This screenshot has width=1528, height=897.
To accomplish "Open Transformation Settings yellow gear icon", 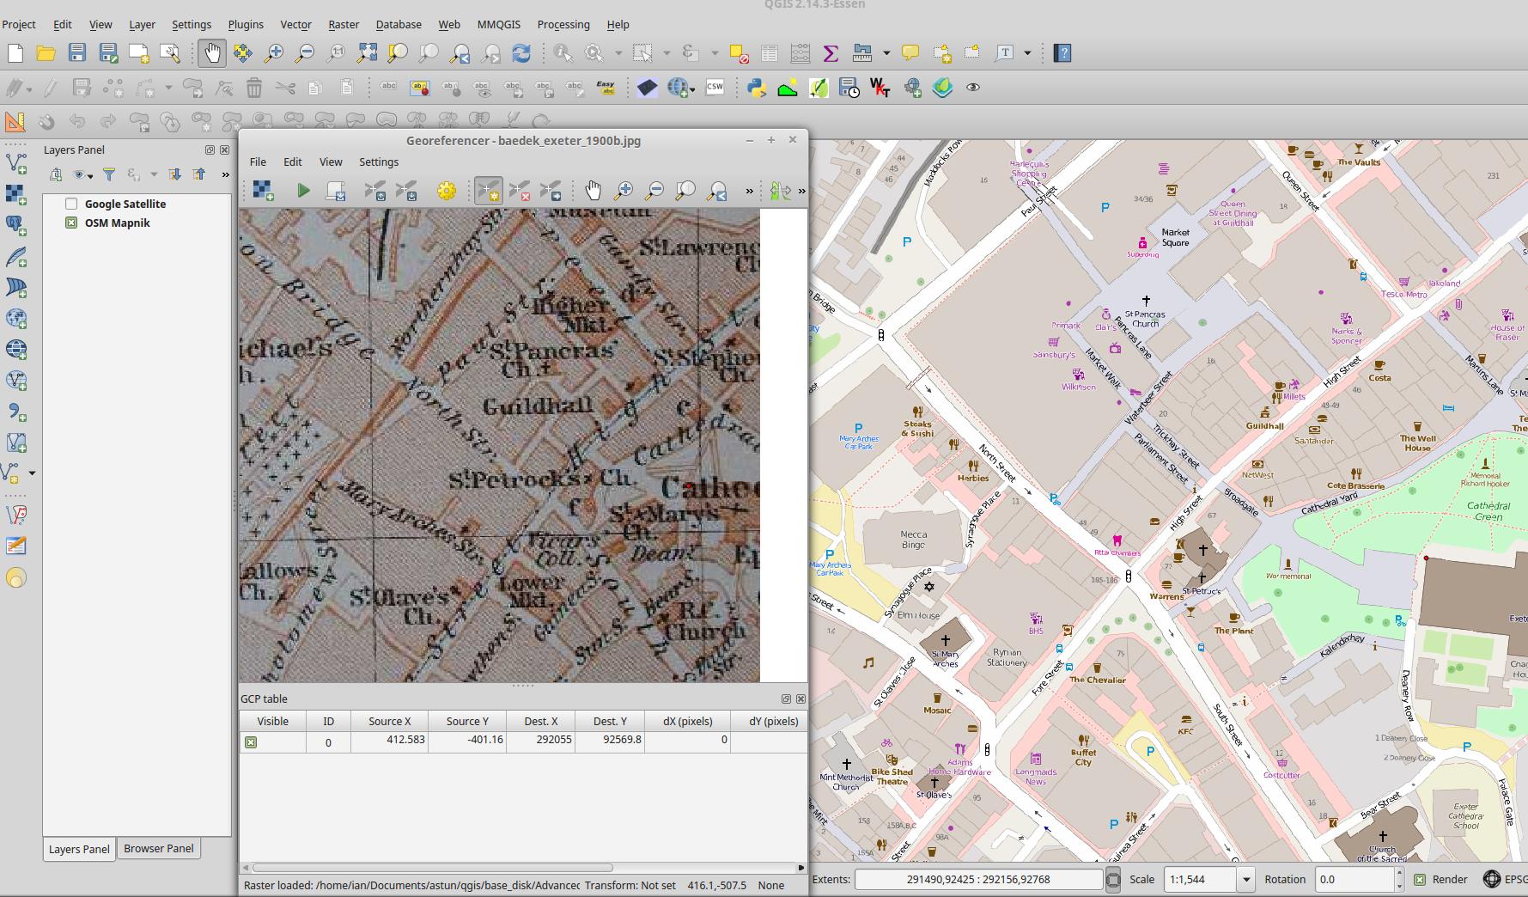I will (x=446, y=191).
